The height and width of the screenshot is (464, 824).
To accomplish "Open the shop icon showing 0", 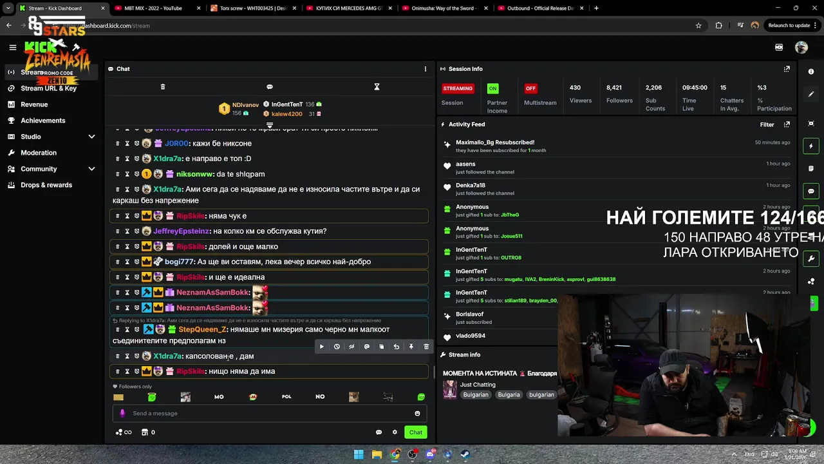I will [x=148, y=432].
